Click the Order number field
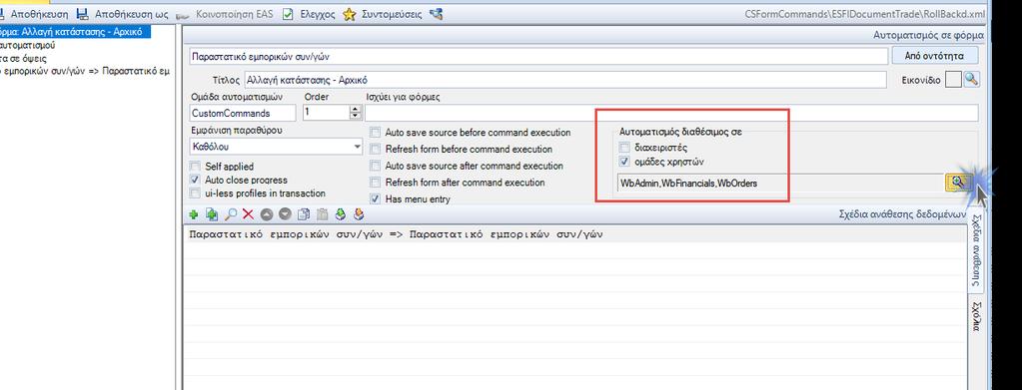This screenshot has height=390, width=1022. [x=326, y=113]
